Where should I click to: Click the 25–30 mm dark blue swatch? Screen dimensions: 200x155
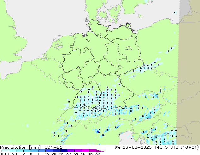pos(63,151)
